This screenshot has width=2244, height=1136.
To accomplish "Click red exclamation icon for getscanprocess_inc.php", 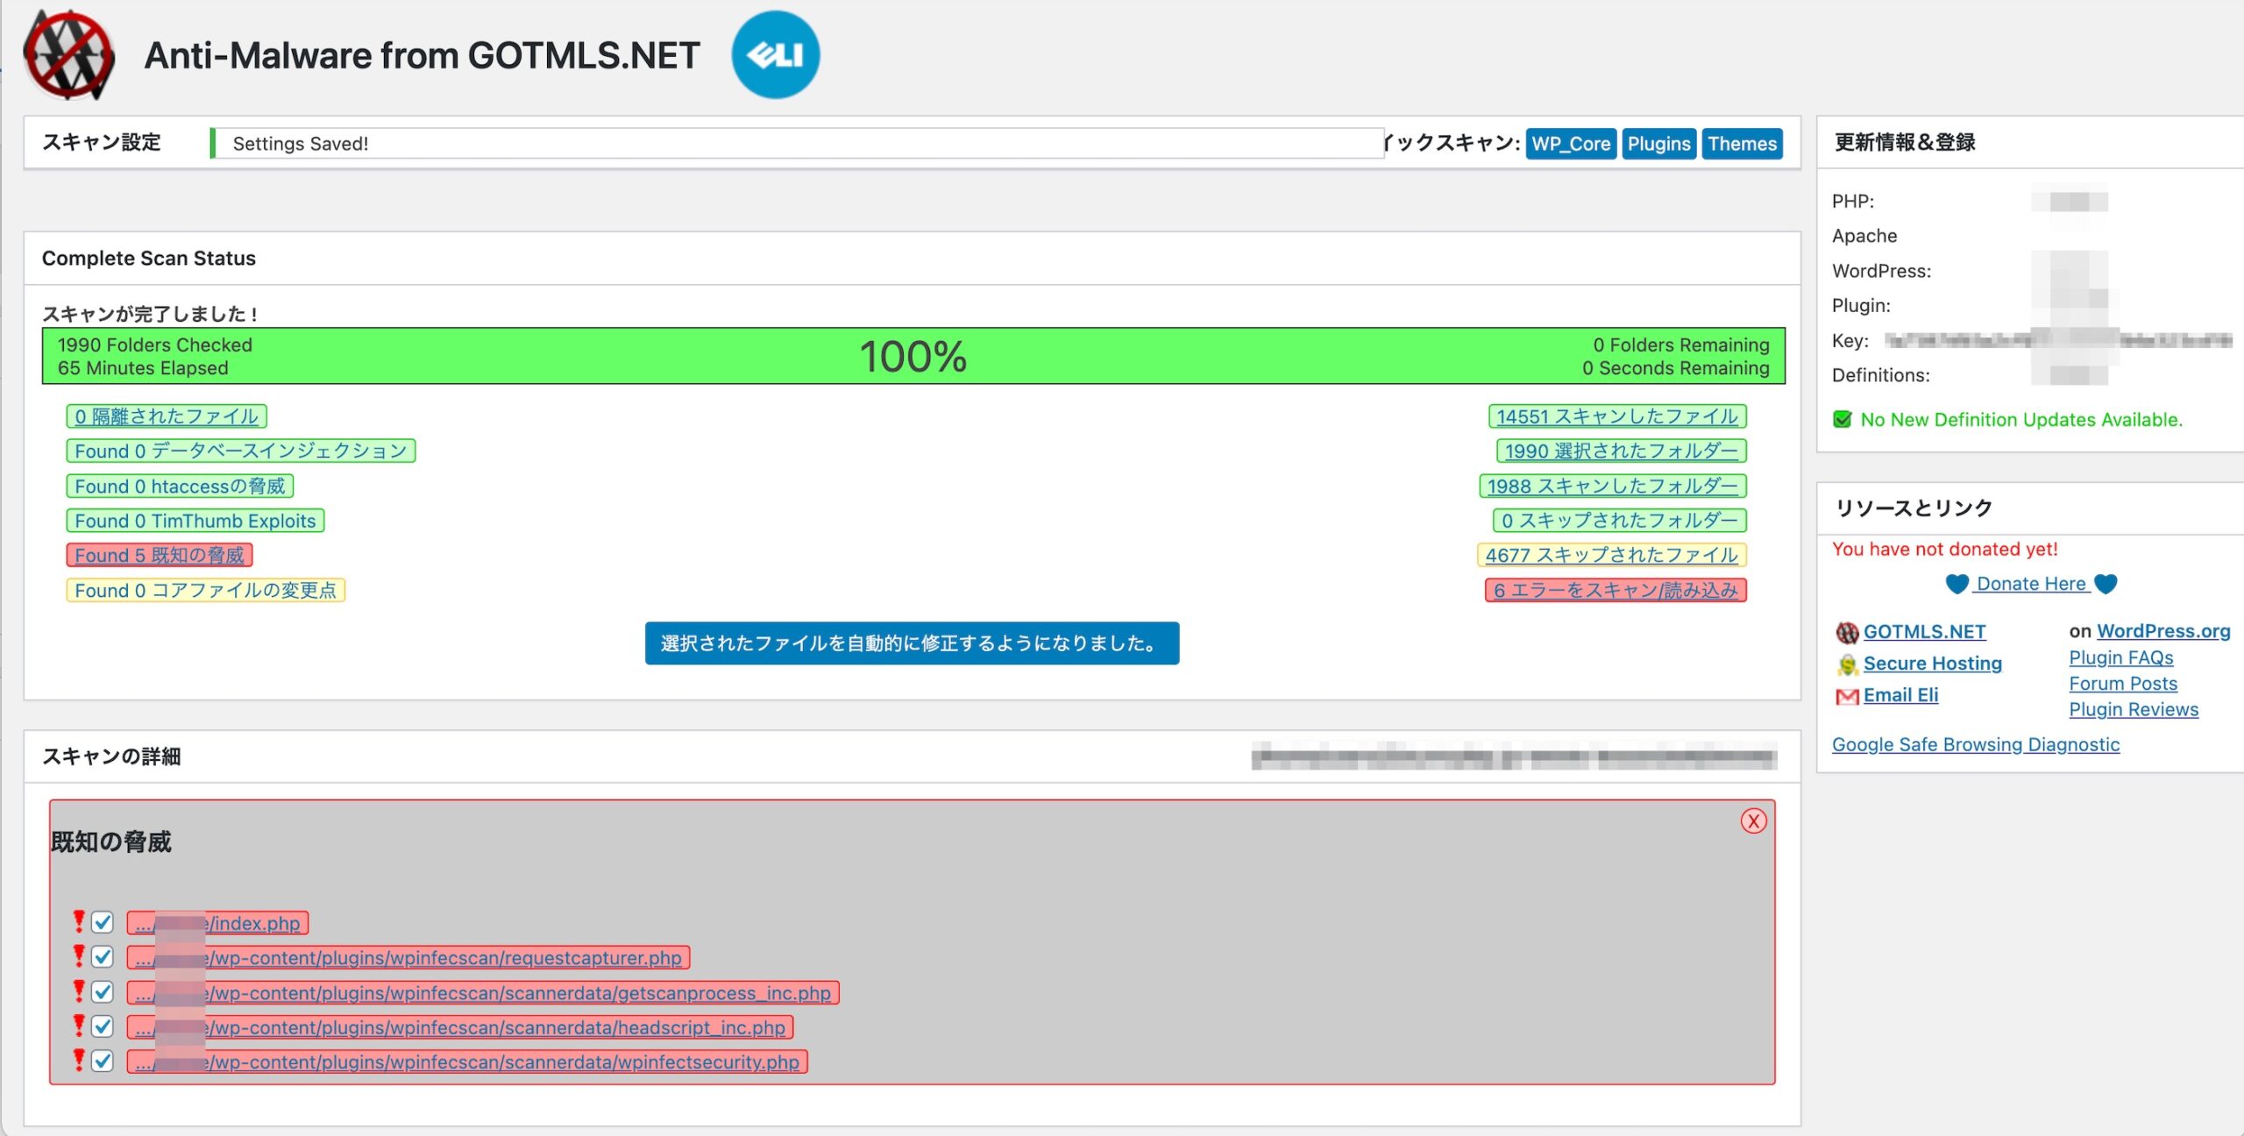I will pos(79,991).
